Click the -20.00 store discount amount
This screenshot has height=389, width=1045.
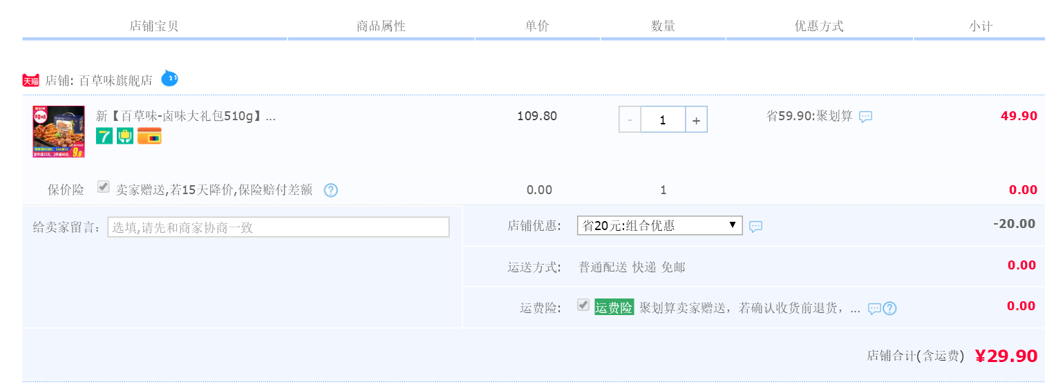(x=1014, y=224)
